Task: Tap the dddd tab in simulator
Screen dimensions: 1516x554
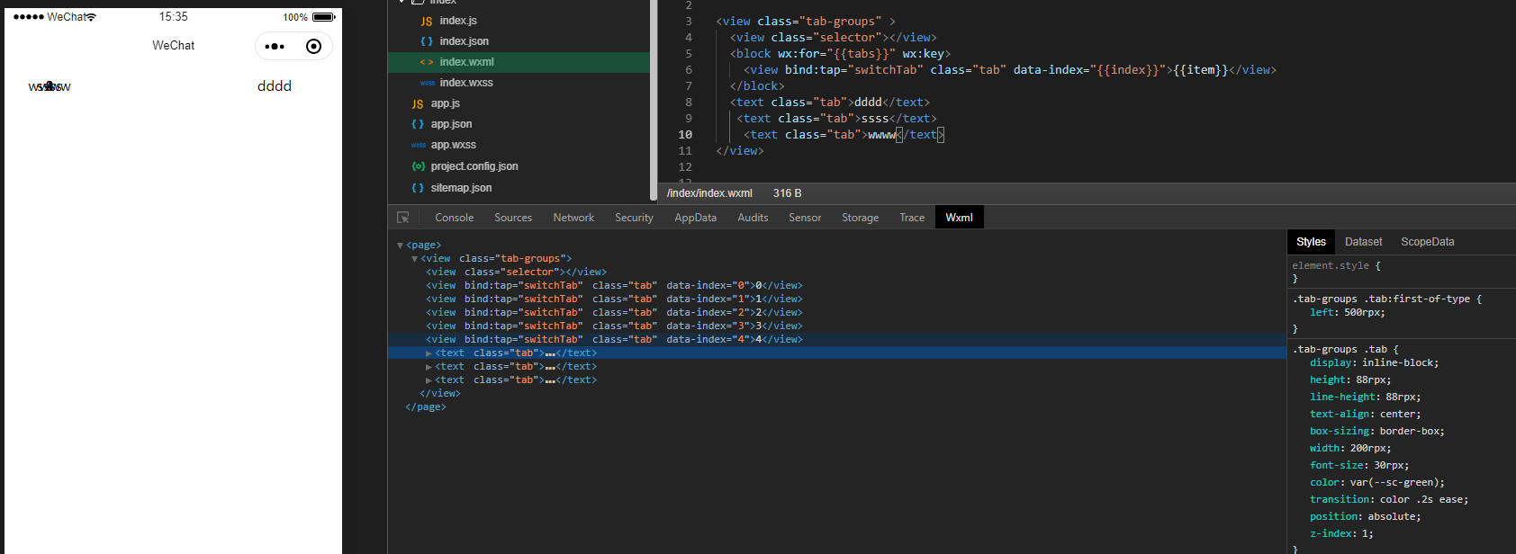Action: click(x=275, y=86)
